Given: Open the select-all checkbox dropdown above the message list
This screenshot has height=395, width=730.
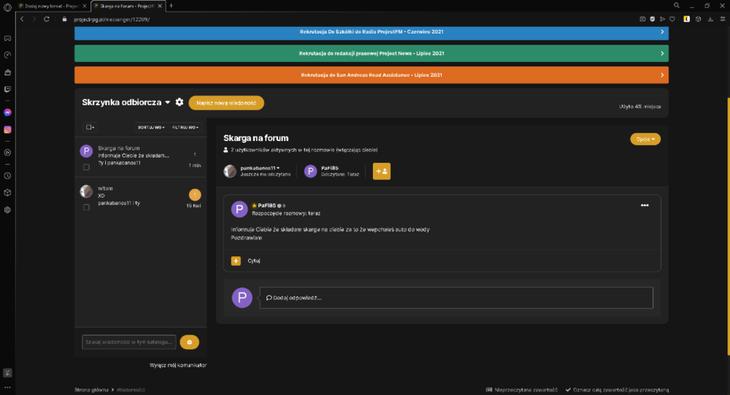Looking at the screenshot, I should [90, 127].
